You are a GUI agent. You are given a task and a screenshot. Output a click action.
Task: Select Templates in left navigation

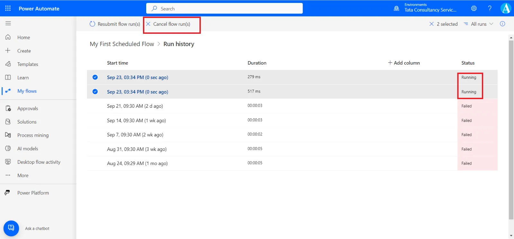click(28, 64)
